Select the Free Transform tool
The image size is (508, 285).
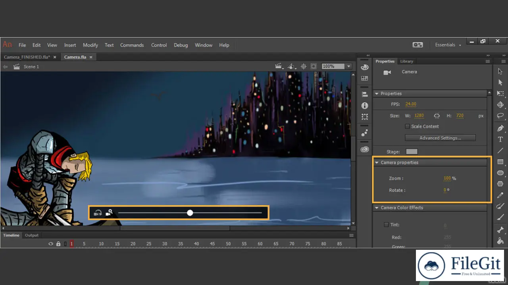coord(500,94)
